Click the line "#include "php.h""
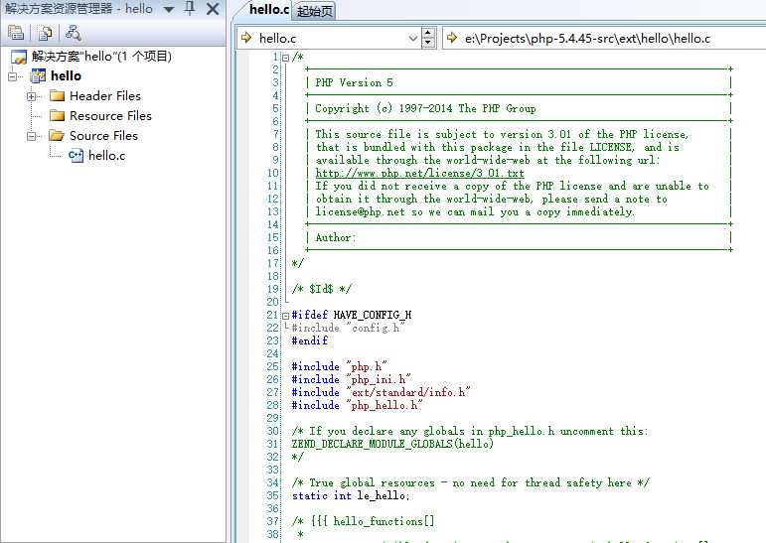Image resolution: width=766 pixels, height=543 pixels. point(339,366)
